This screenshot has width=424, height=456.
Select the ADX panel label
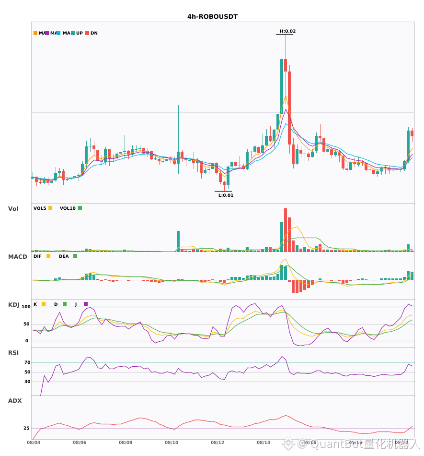click(x=15, y=400)
